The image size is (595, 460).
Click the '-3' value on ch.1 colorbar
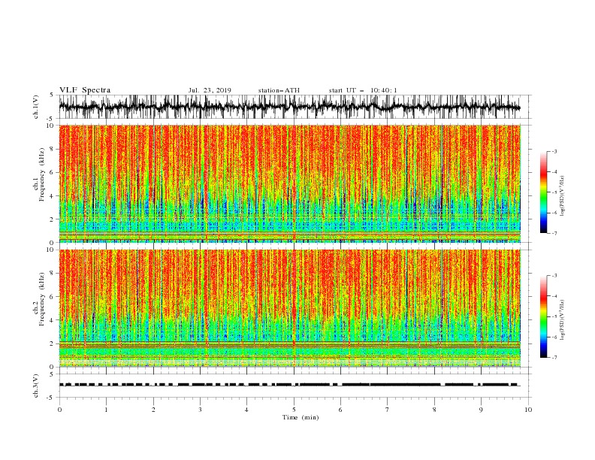tap(554, 151)
